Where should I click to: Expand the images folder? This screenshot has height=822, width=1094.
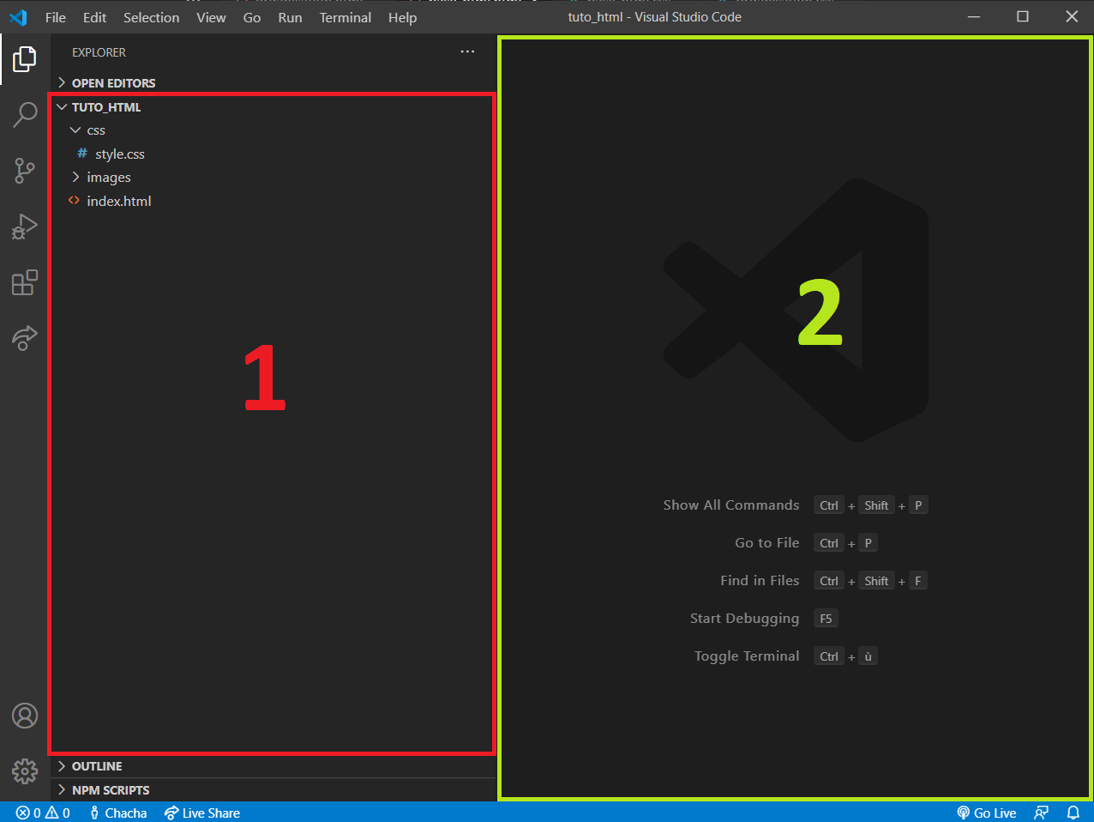coord(273,178)
